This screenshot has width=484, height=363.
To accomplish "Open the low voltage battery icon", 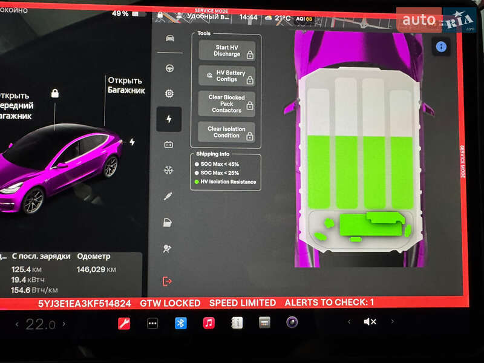I will click(x=169, y=145).
